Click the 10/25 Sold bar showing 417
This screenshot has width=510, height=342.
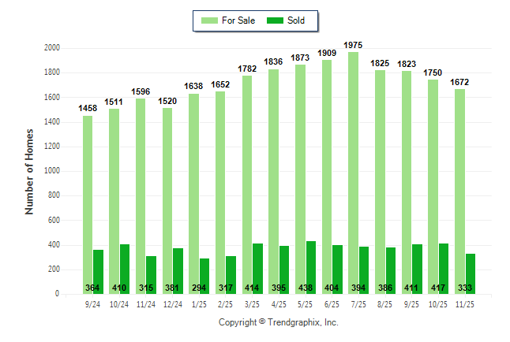tap(444, 268)
